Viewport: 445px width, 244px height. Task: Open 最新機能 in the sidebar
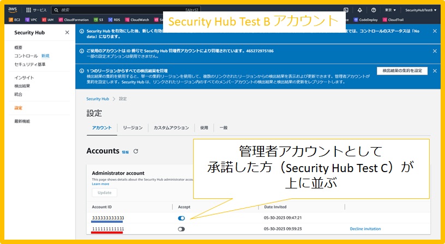click(22, 121)
